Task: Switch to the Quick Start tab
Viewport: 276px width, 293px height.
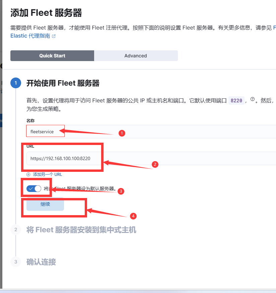Action: [x=52, y=56]
